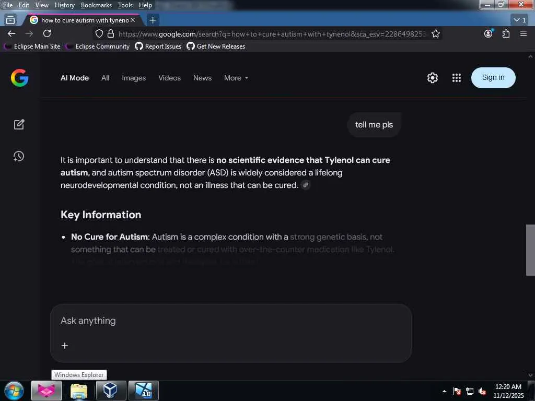Close the 'how to cure autism' tab
Screen dimensions: 535x401
[x=133, y=20]
